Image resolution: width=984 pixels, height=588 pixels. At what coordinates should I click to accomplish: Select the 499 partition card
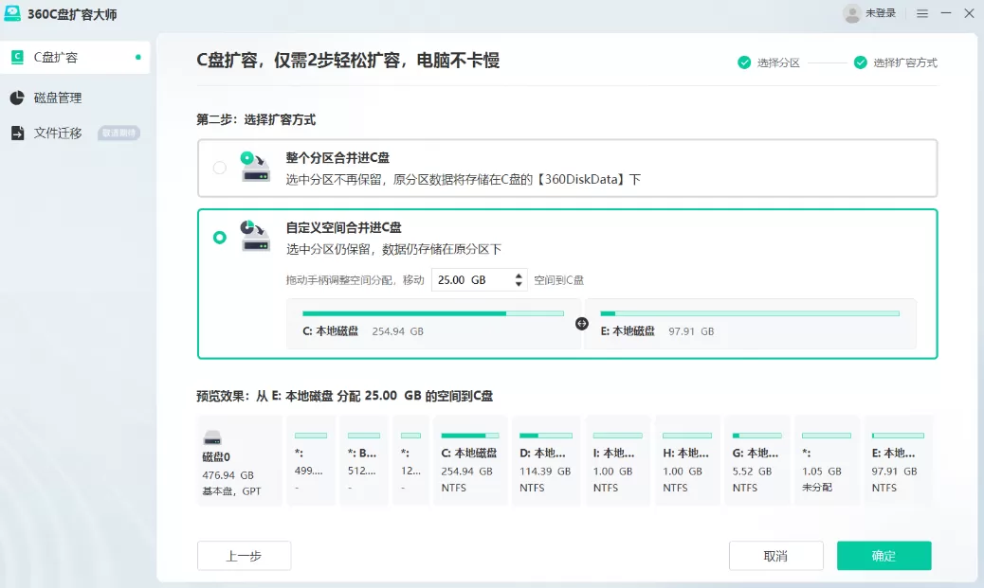[311, 460]
